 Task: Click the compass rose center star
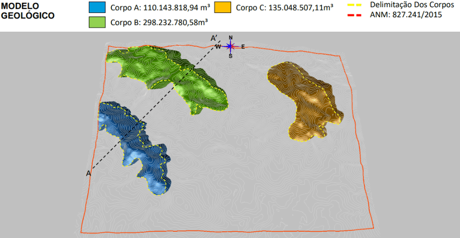230,46
